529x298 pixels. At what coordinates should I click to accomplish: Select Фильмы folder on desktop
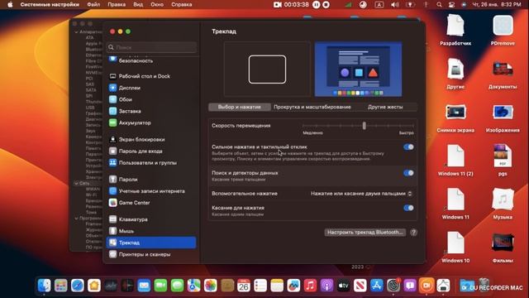point(503,248)
